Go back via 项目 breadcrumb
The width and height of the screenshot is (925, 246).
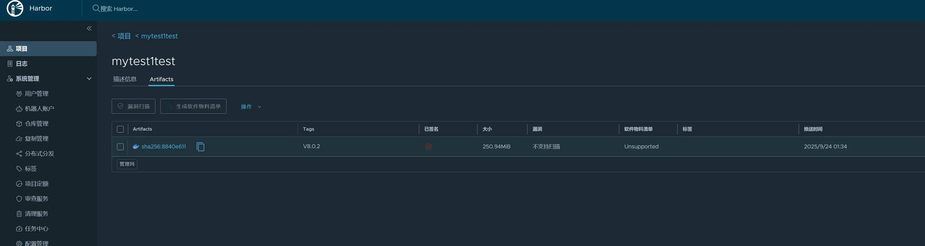[121, 36]
